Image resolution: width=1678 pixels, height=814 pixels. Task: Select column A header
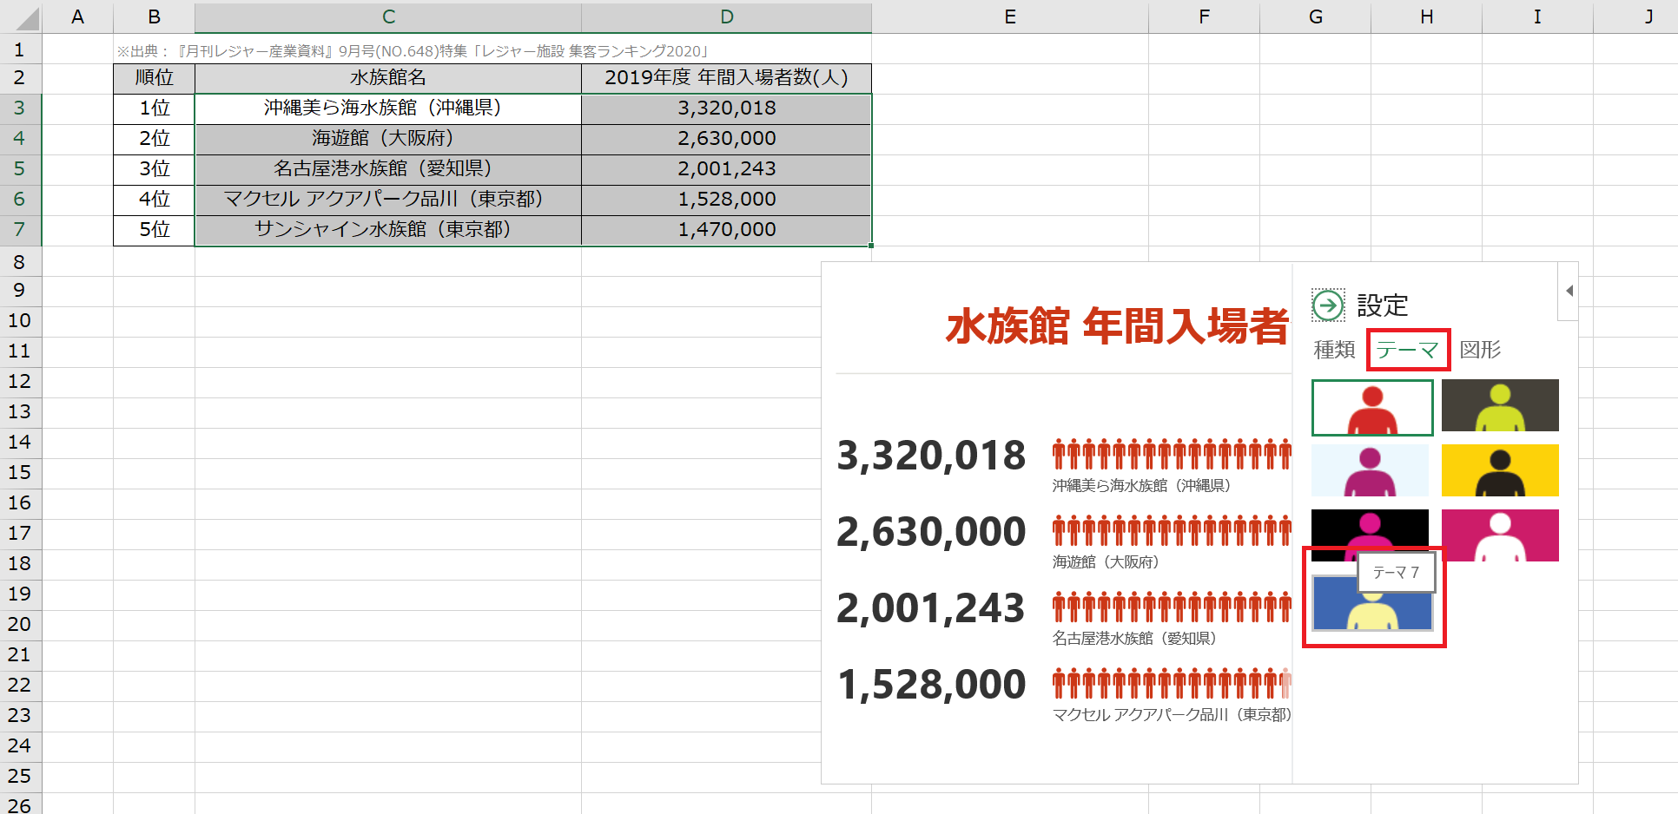(x=77, y=16)
